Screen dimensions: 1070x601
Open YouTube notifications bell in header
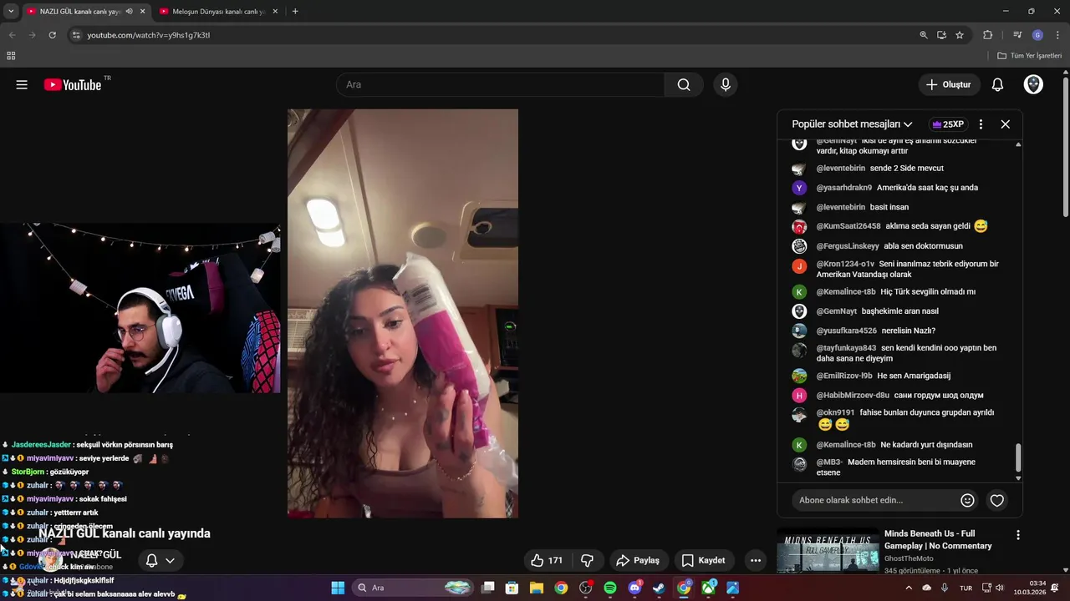pos(997,84)
